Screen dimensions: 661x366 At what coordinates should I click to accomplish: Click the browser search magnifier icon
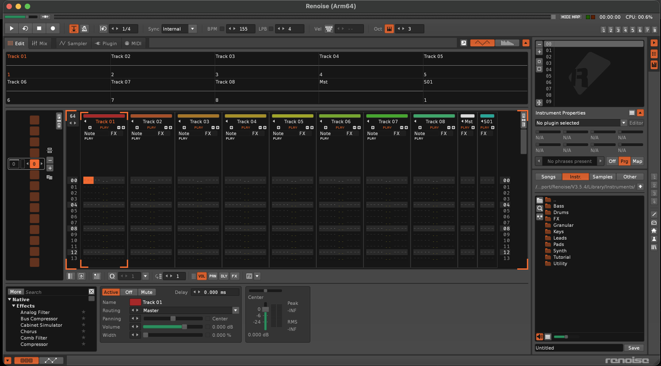coord(540,208)
